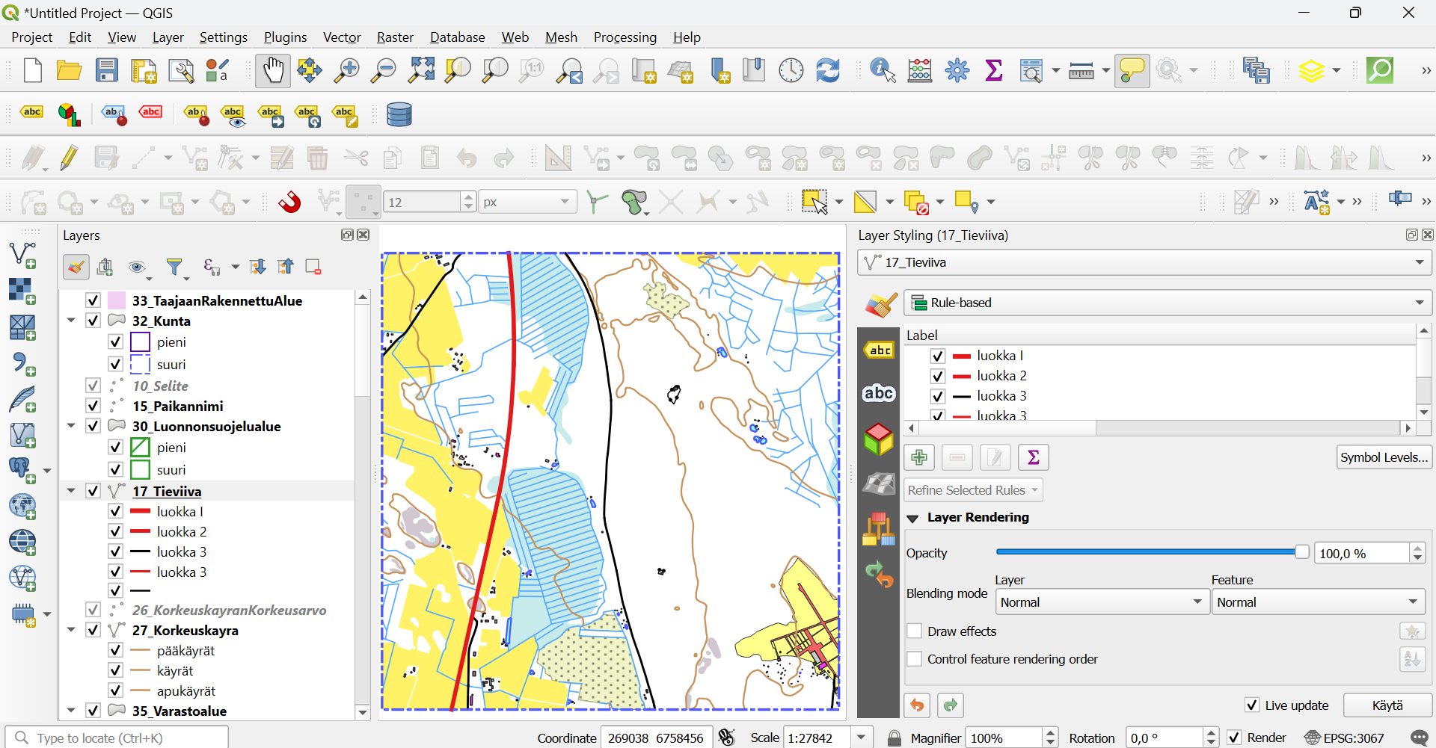Collapse the 17_Tieviiva layer tree
The height and width of the screenshot is (748, 1436).
coord(71,491)
